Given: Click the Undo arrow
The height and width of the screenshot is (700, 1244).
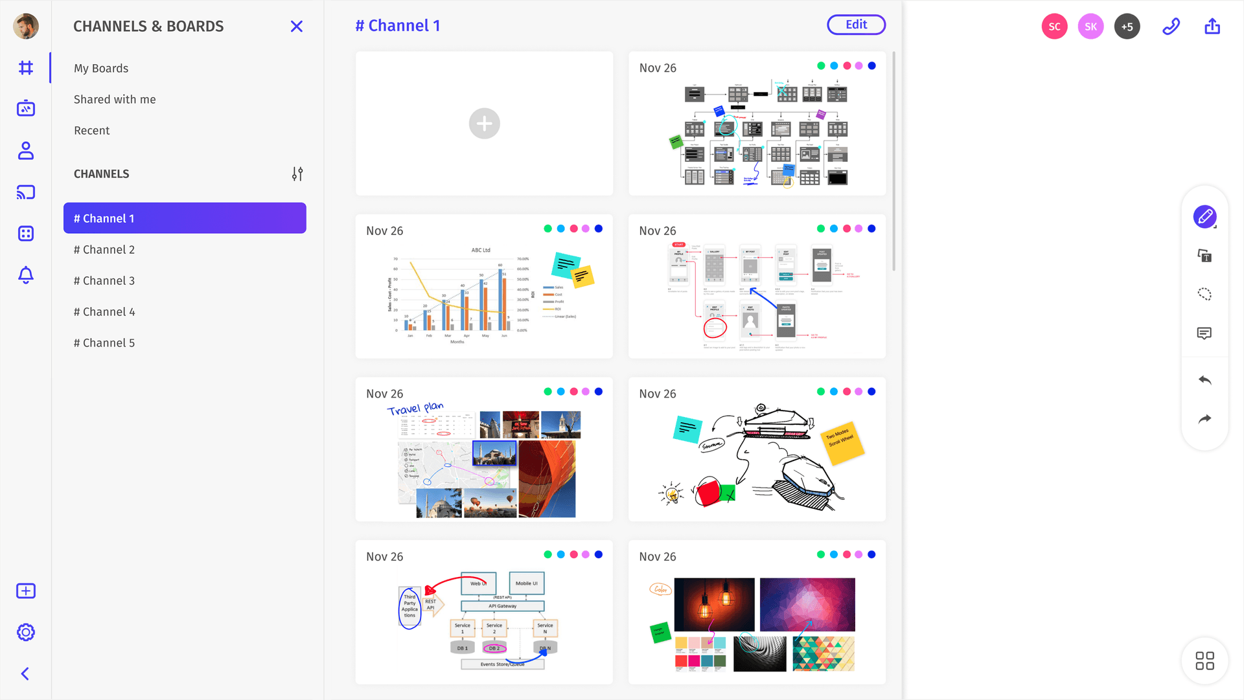Looking at the screenshot, I should coord(1204,380).
